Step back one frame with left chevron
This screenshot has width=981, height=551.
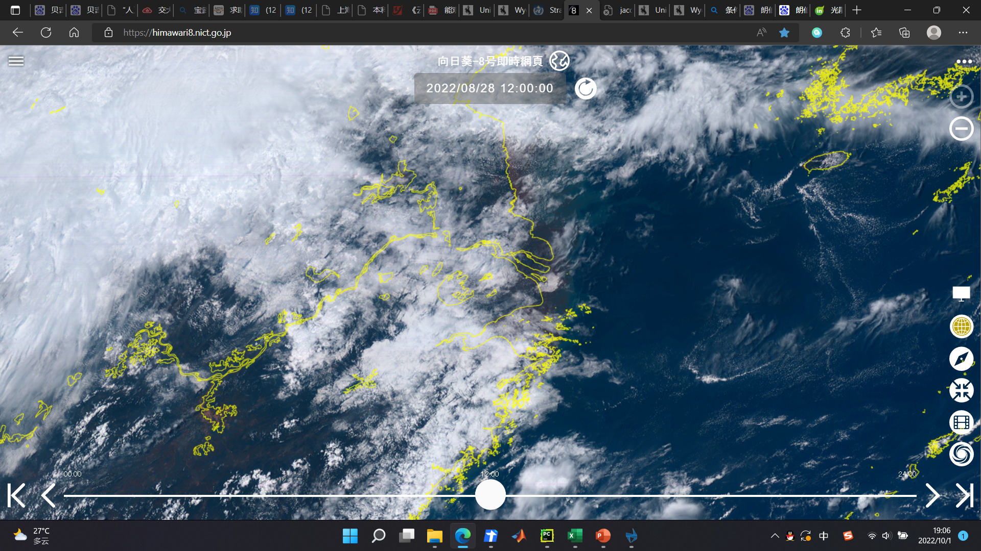(x=49, y=495)
